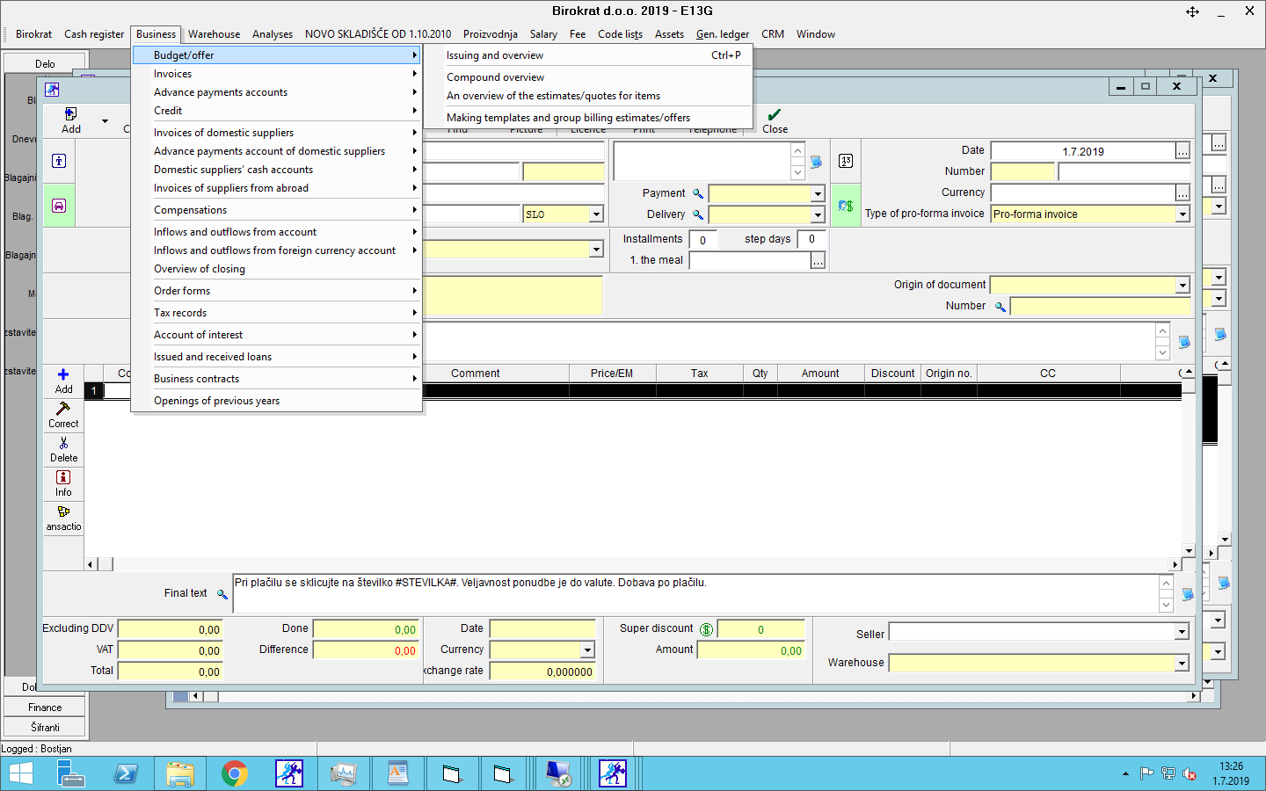Click blue note icon beside address box
The height and width of the screenshot is (791, 1266).
pos(816,162)
